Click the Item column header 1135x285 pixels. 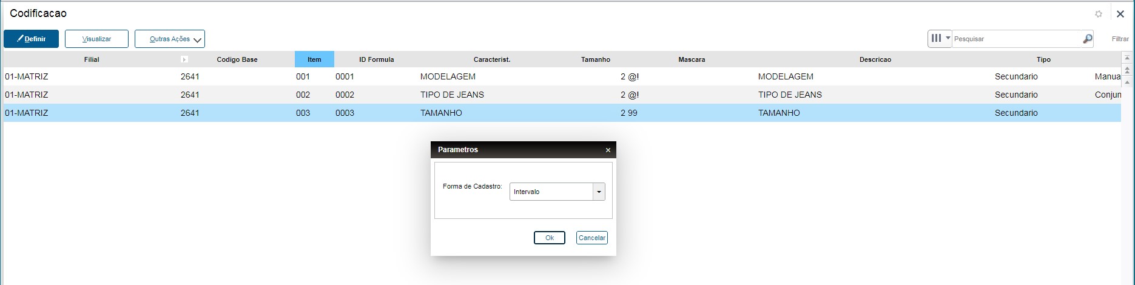(x=314, y=59)
